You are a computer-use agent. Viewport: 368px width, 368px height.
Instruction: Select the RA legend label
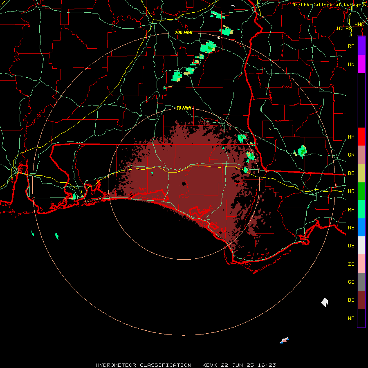pos(351,210)
